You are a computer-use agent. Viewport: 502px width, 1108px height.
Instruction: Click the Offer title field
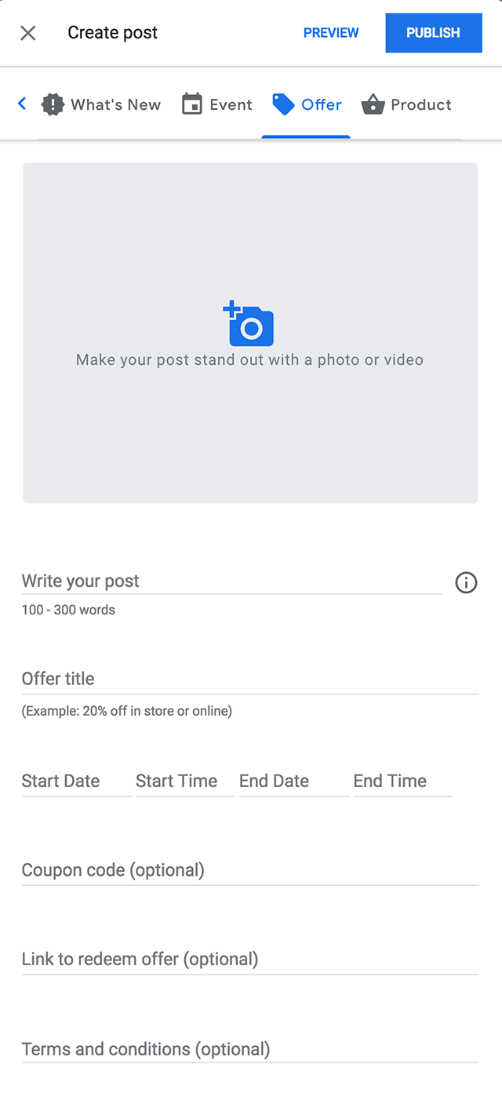249,680
